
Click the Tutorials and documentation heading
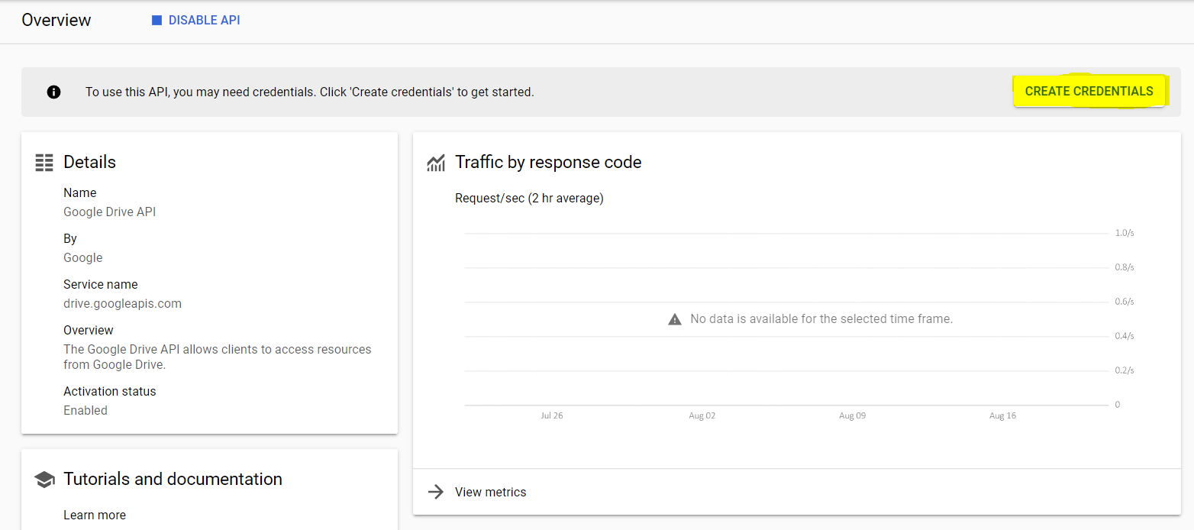point(173,479)
